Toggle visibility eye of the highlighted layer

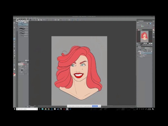point(138,53)
